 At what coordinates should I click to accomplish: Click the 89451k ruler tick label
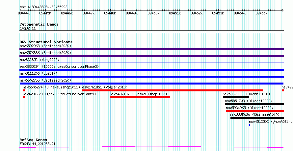[175, 13]
